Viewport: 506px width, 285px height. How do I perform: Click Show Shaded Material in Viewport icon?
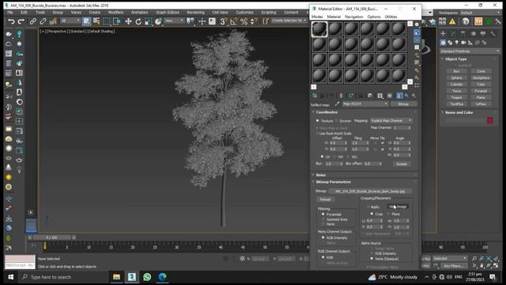click(390, 96)
